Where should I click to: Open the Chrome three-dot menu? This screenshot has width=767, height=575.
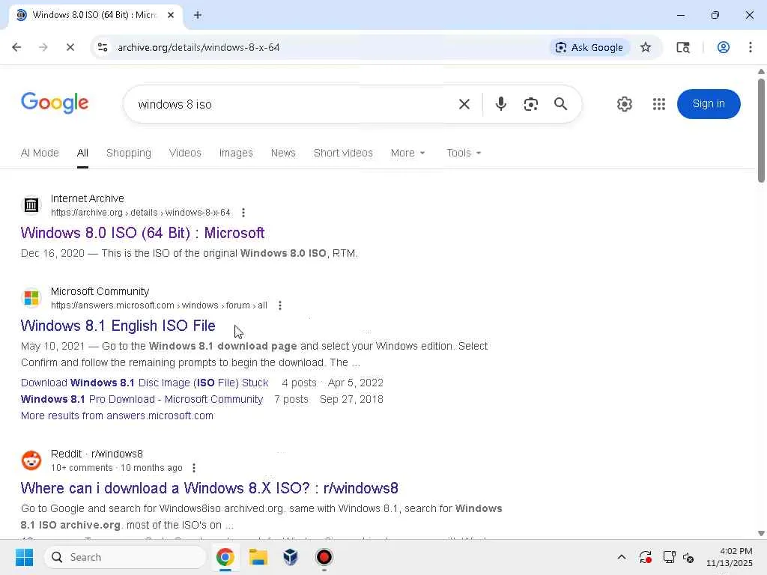pos(751,47)
